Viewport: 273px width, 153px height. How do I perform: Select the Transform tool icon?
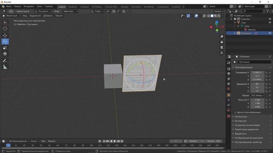click(5, 54)
